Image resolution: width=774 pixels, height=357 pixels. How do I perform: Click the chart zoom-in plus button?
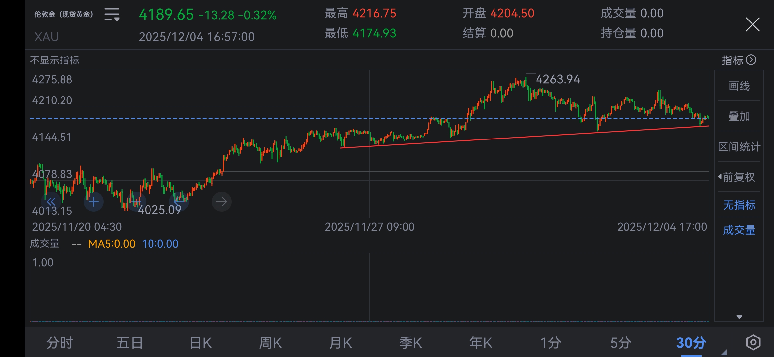[94, 202]
